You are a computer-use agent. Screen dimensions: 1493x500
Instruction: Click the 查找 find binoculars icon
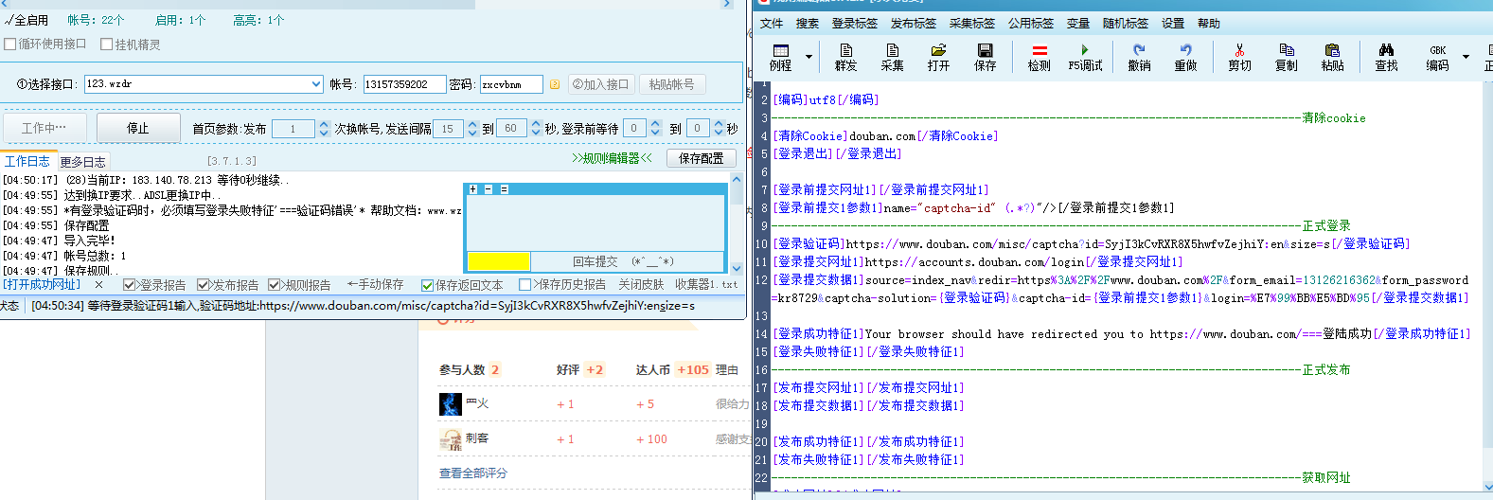click(x=1386, y=57)
